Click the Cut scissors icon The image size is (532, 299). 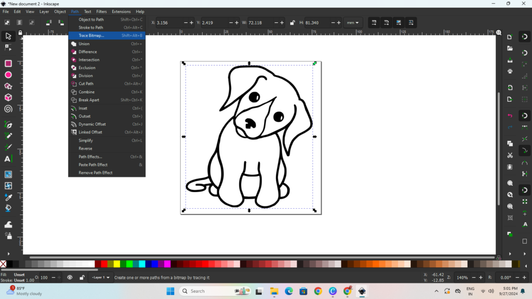pos(510,155)
